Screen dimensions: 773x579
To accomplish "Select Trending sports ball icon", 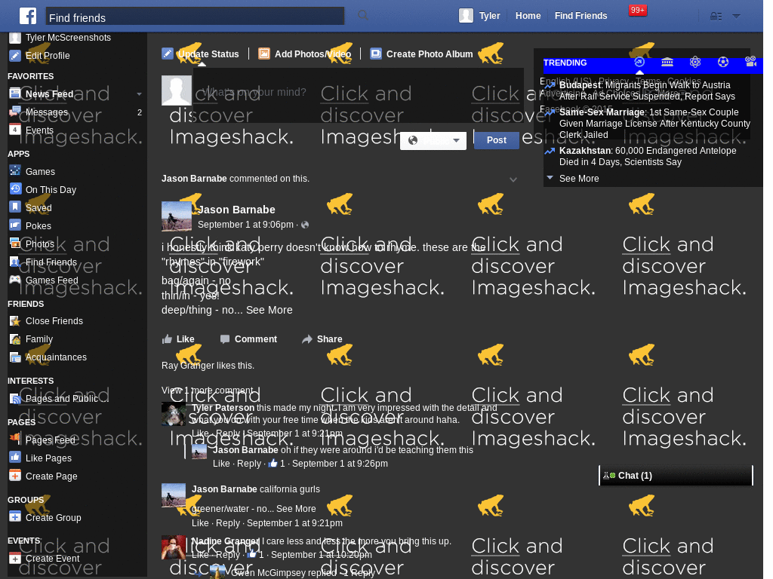I will click(722, 62).
